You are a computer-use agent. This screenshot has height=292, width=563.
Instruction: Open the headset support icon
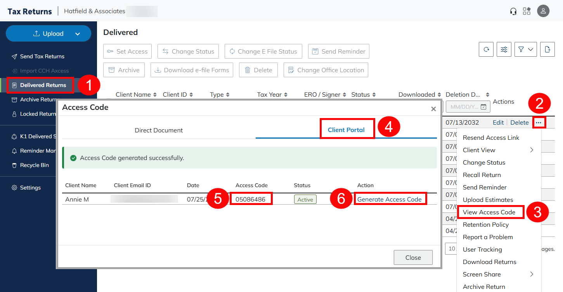coord(513,11)
